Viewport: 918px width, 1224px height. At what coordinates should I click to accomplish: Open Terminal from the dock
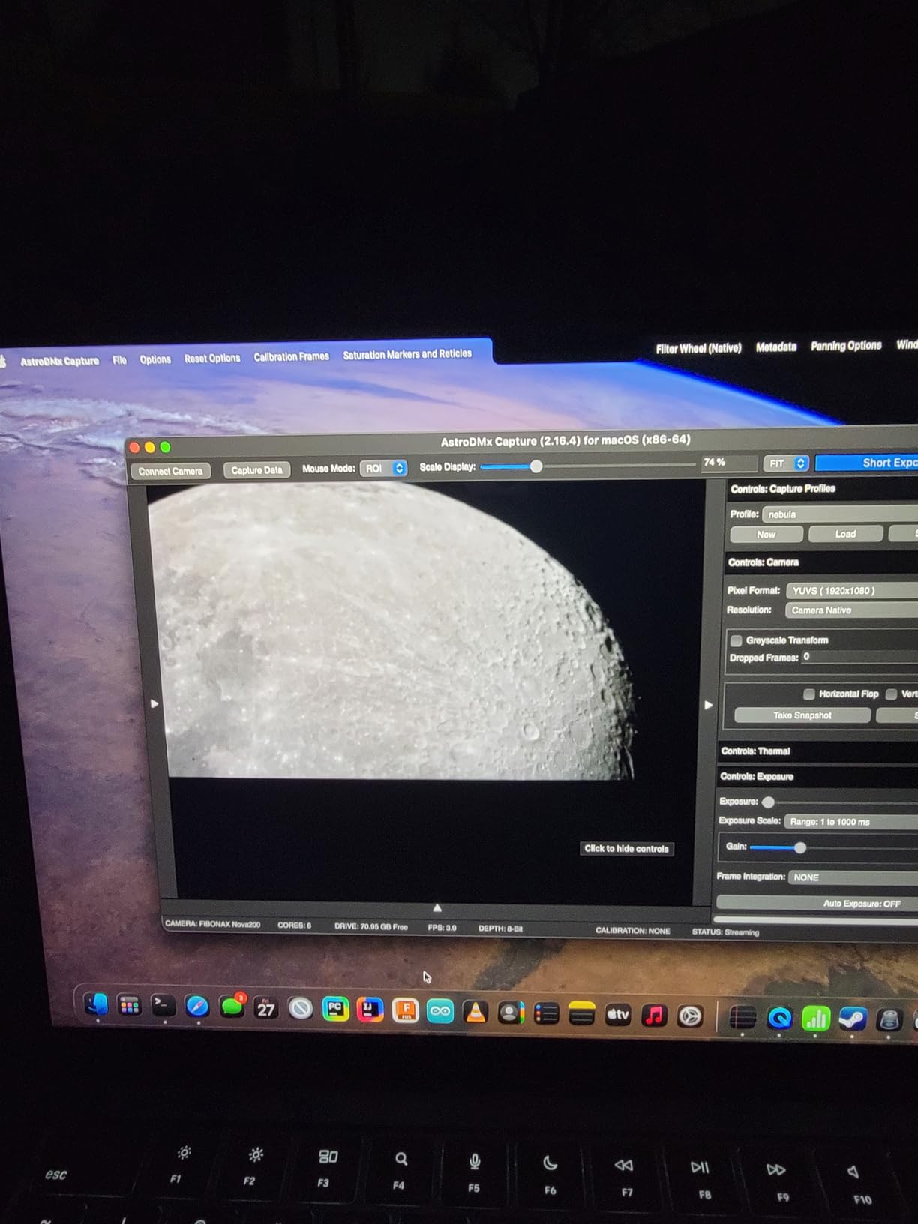click(x=163, y=1005)
